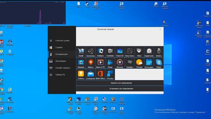Select the Кино и ТВ tile
This screenshot has height=119, width=211.
[100, 63]
